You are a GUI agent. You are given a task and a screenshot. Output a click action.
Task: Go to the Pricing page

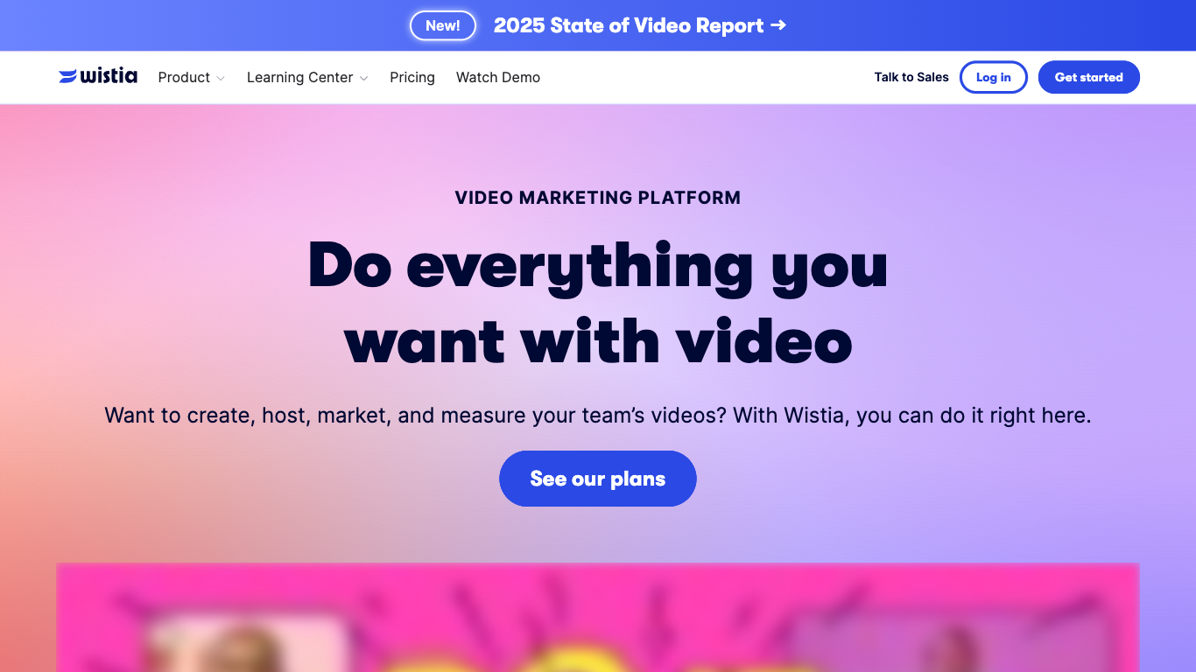[412, 77]
